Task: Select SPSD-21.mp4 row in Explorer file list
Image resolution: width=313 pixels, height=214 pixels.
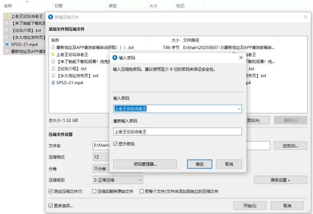Action: [24, 44]
